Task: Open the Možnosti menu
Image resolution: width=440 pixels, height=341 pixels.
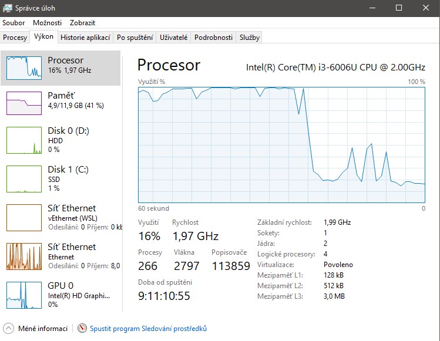Action: coord(47,23)
